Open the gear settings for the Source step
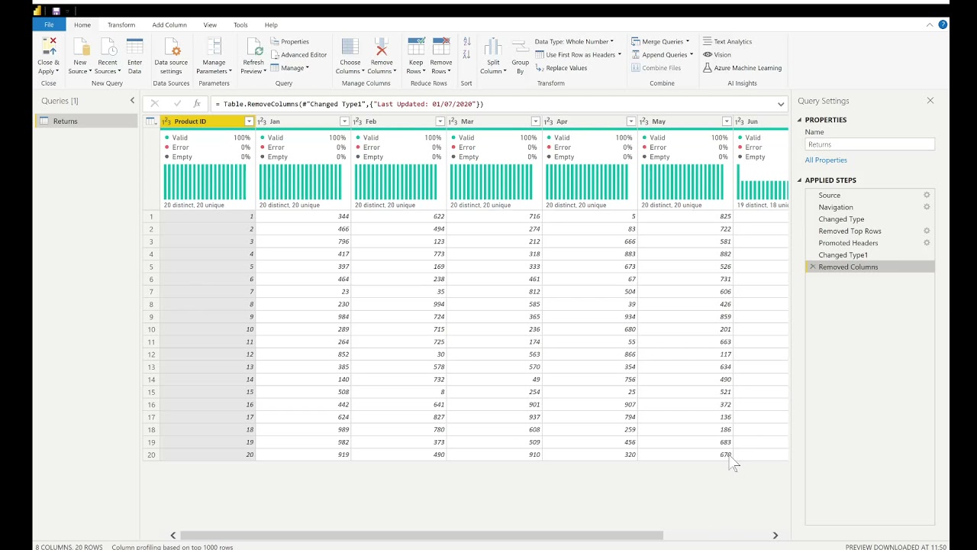The width and height of the screenshot is (977, 550). click(x=927, y=195)
